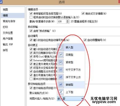
Task: Click the undo steps field showing 128
Action: 62,22
